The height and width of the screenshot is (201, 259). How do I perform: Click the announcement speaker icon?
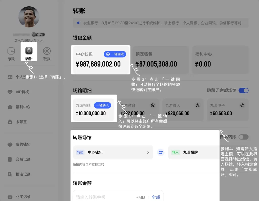click(79, 23)
